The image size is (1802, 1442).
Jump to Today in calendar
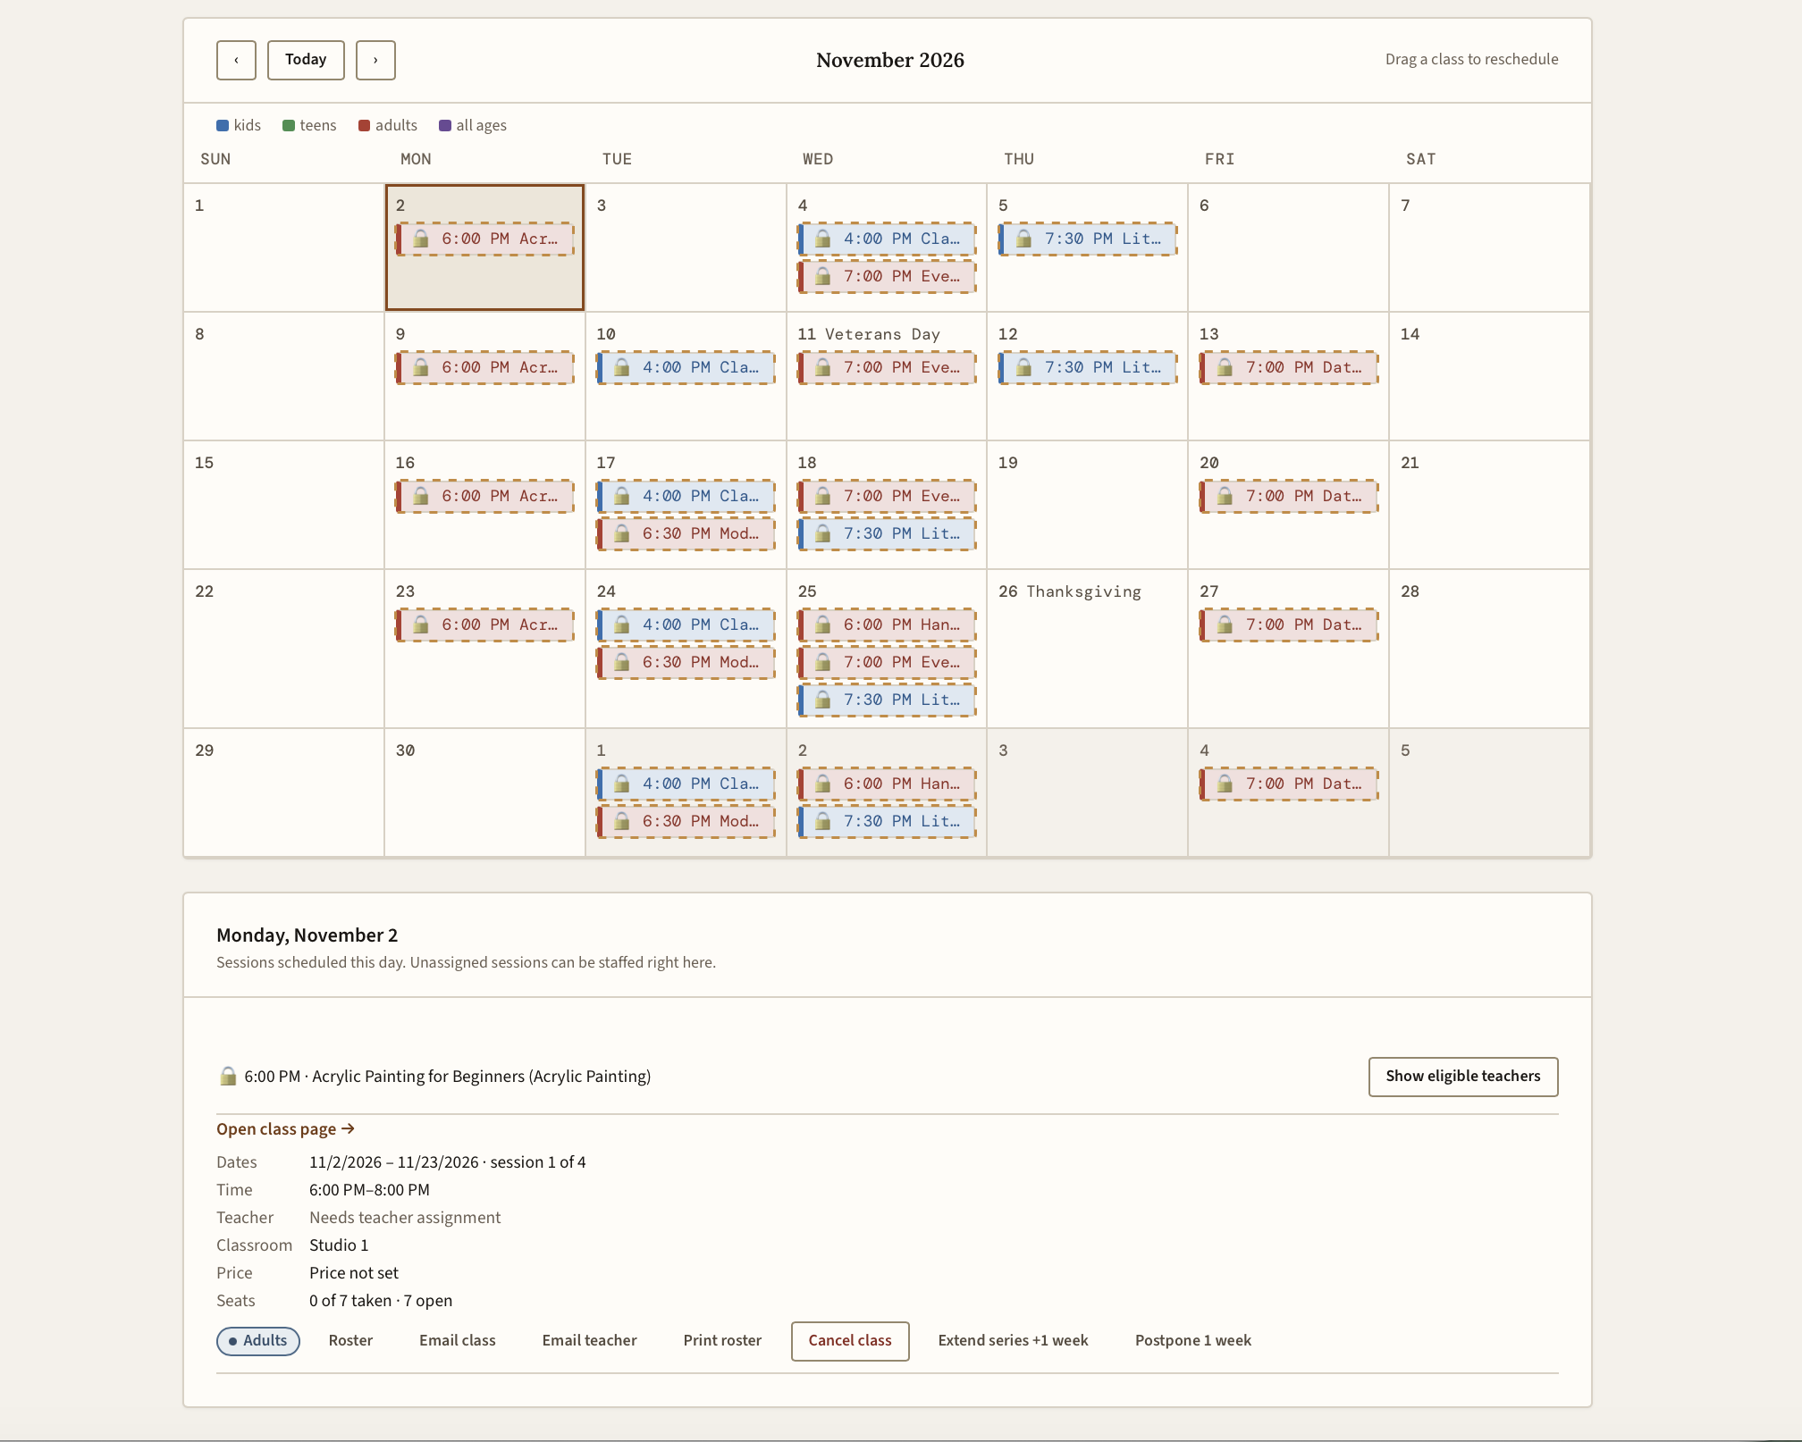click(x=306, y=60)
